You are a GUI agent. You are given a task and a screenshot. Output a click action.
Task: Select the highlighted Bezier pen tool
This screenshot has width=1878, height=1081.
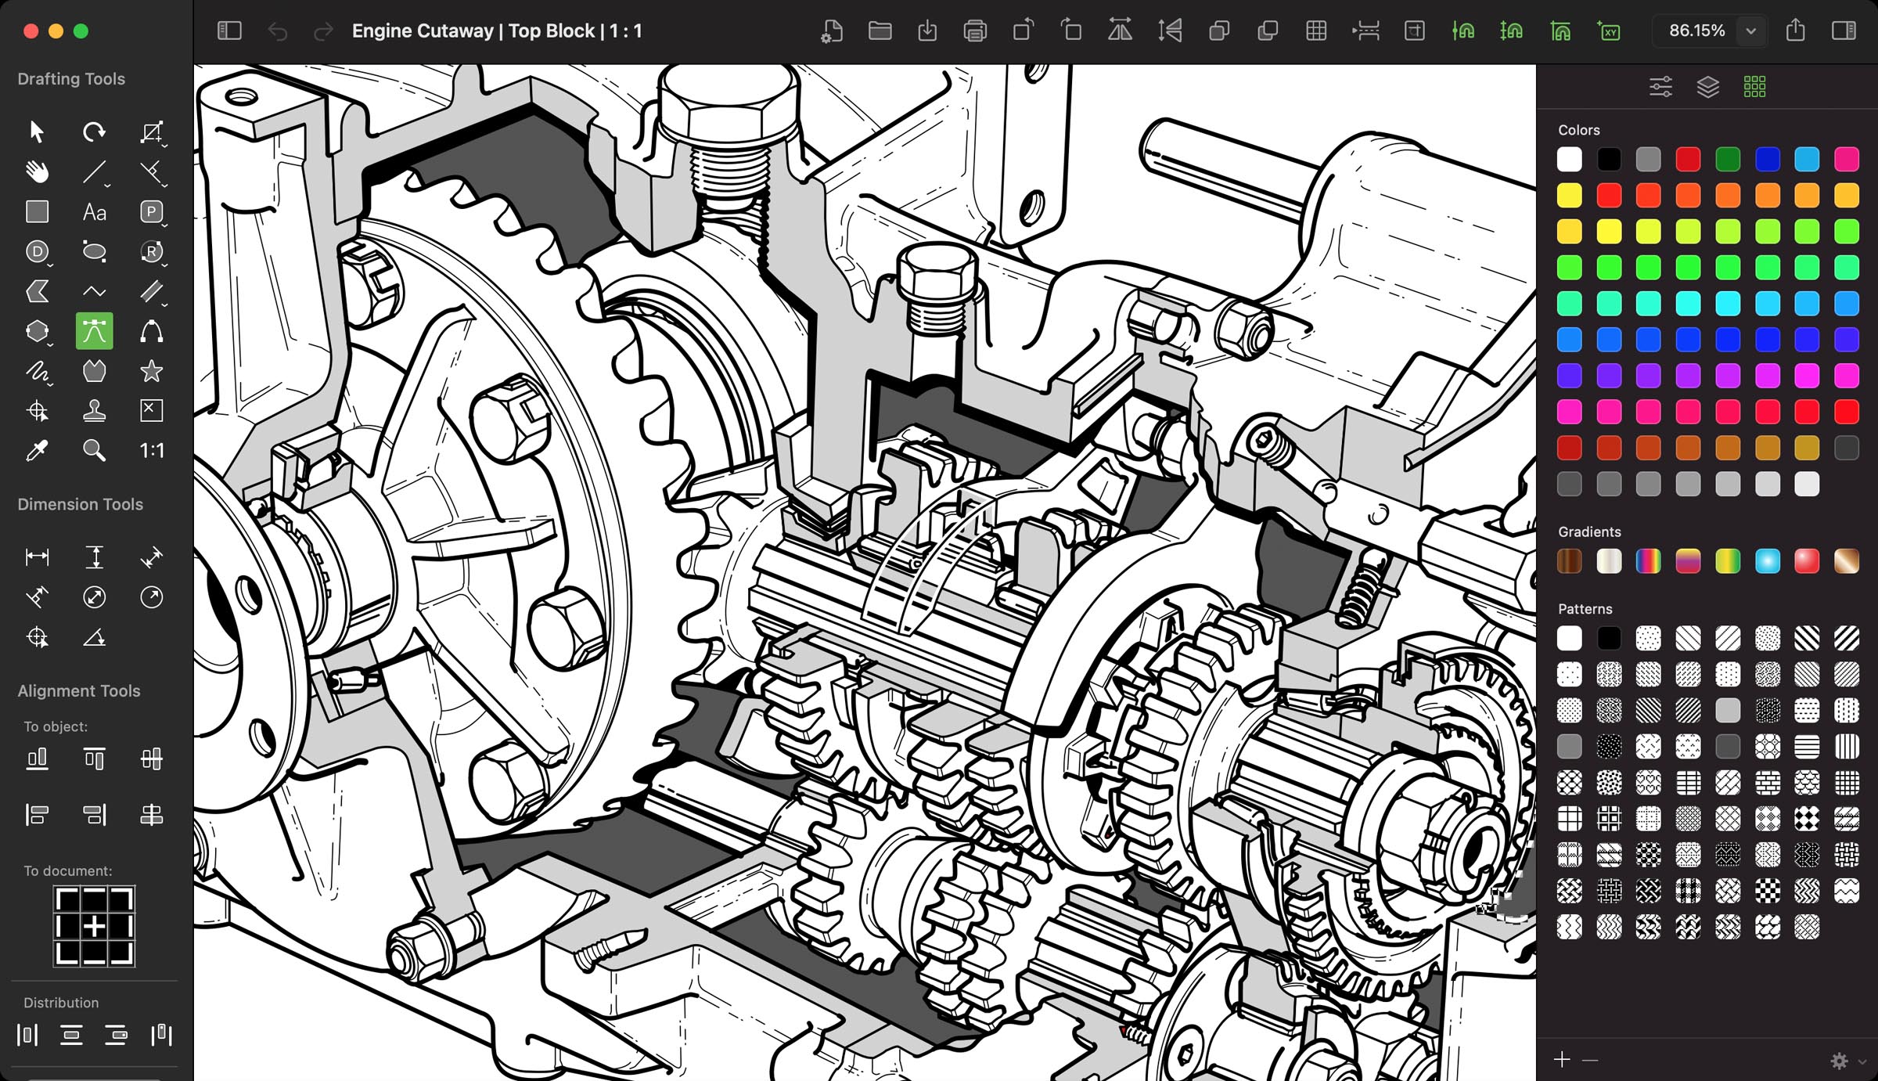[x=94, y=331]
